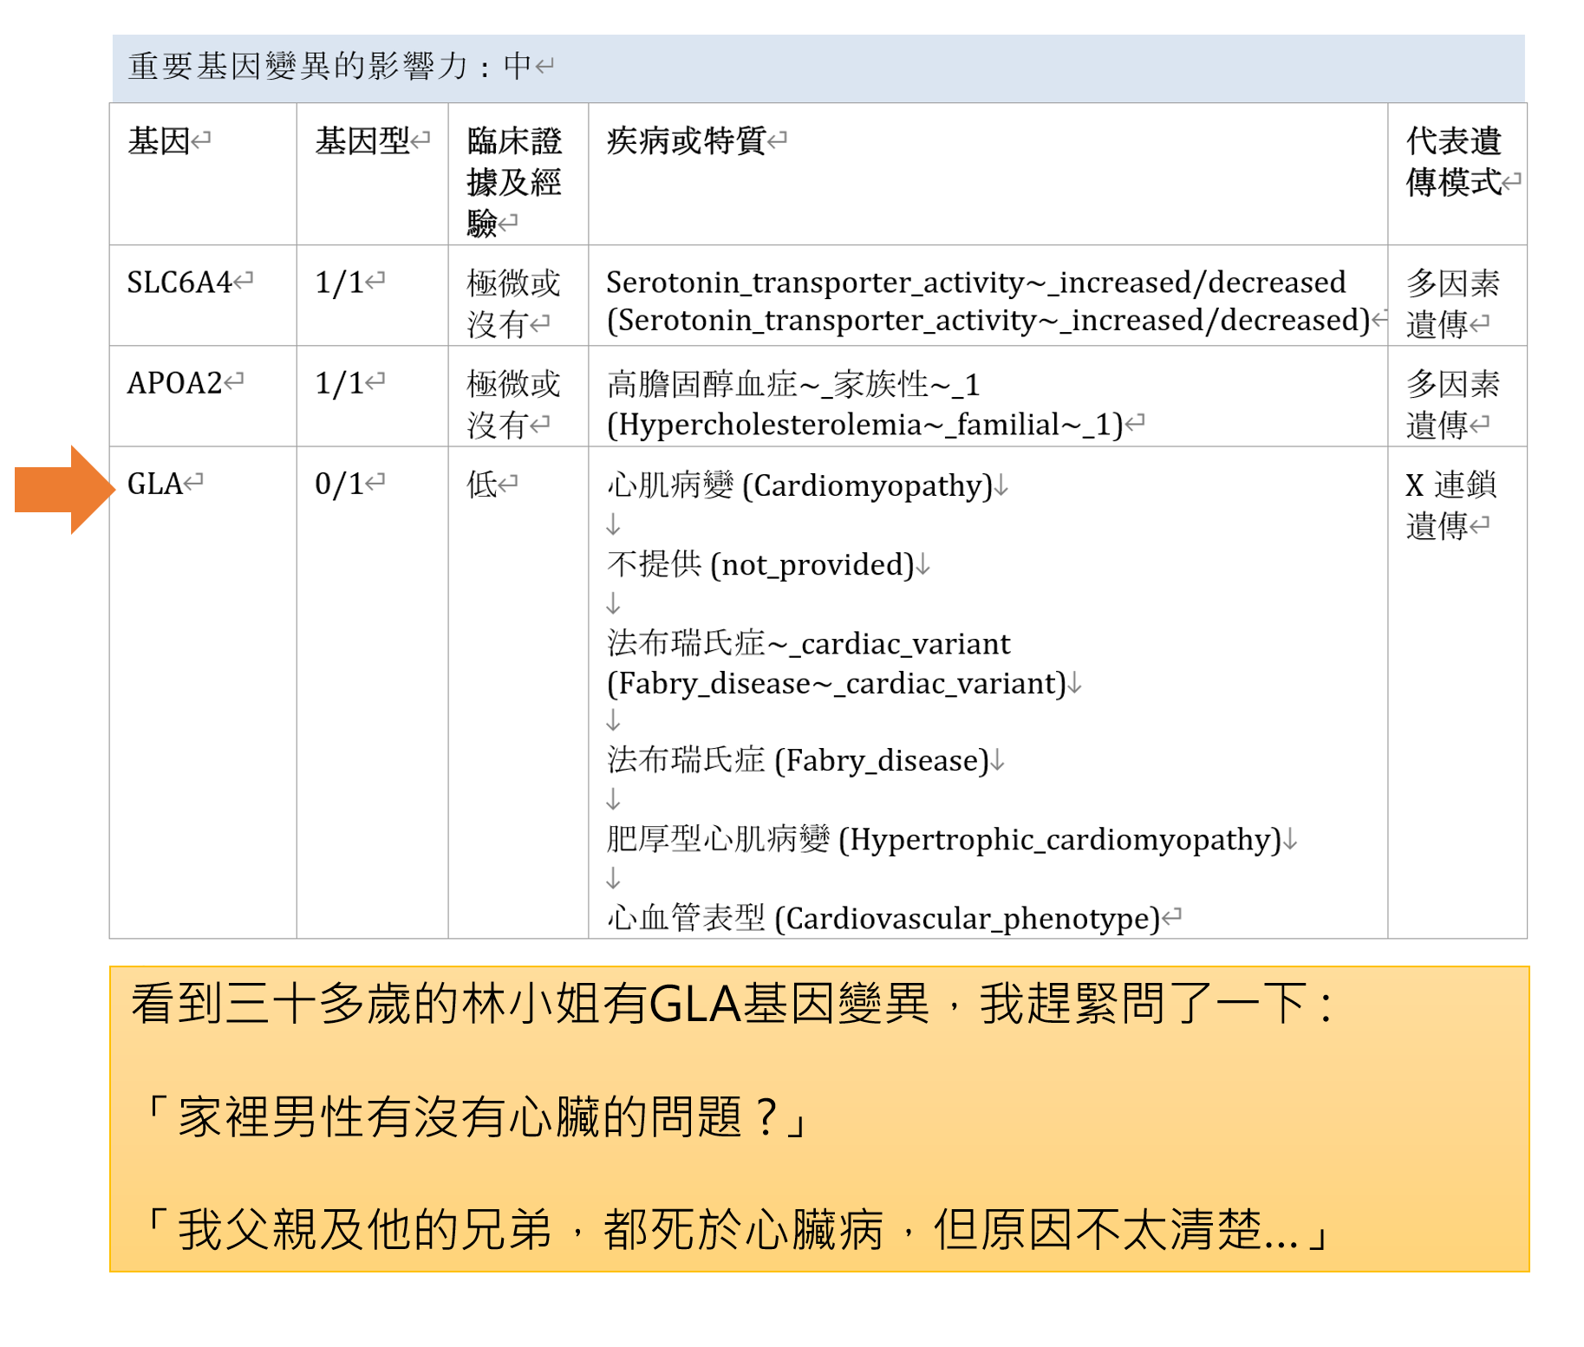
Task: Click the Serotonin_transporter_activity trait text
Action: click(x=988, y=302)
